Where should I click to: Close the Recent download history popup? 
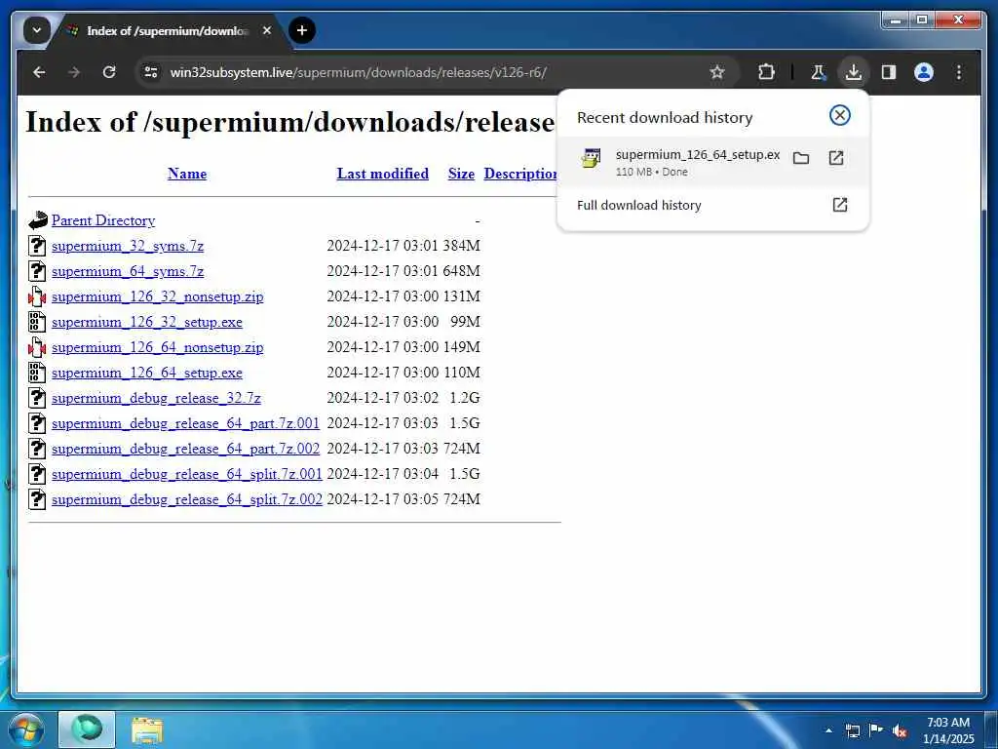coord(839,115)
